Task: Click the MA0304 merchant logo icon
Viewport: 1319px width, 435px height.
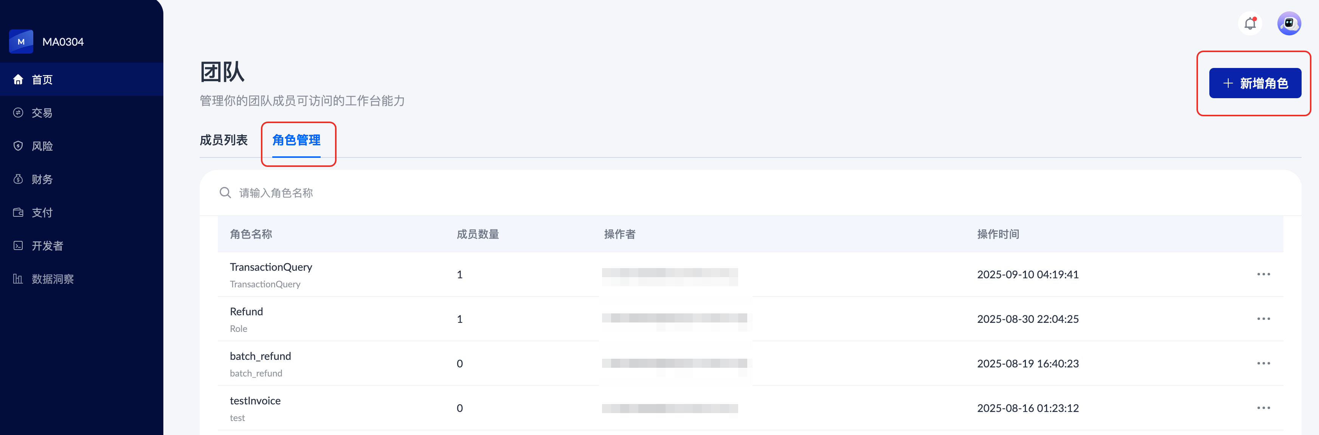Action: [21, 42]
